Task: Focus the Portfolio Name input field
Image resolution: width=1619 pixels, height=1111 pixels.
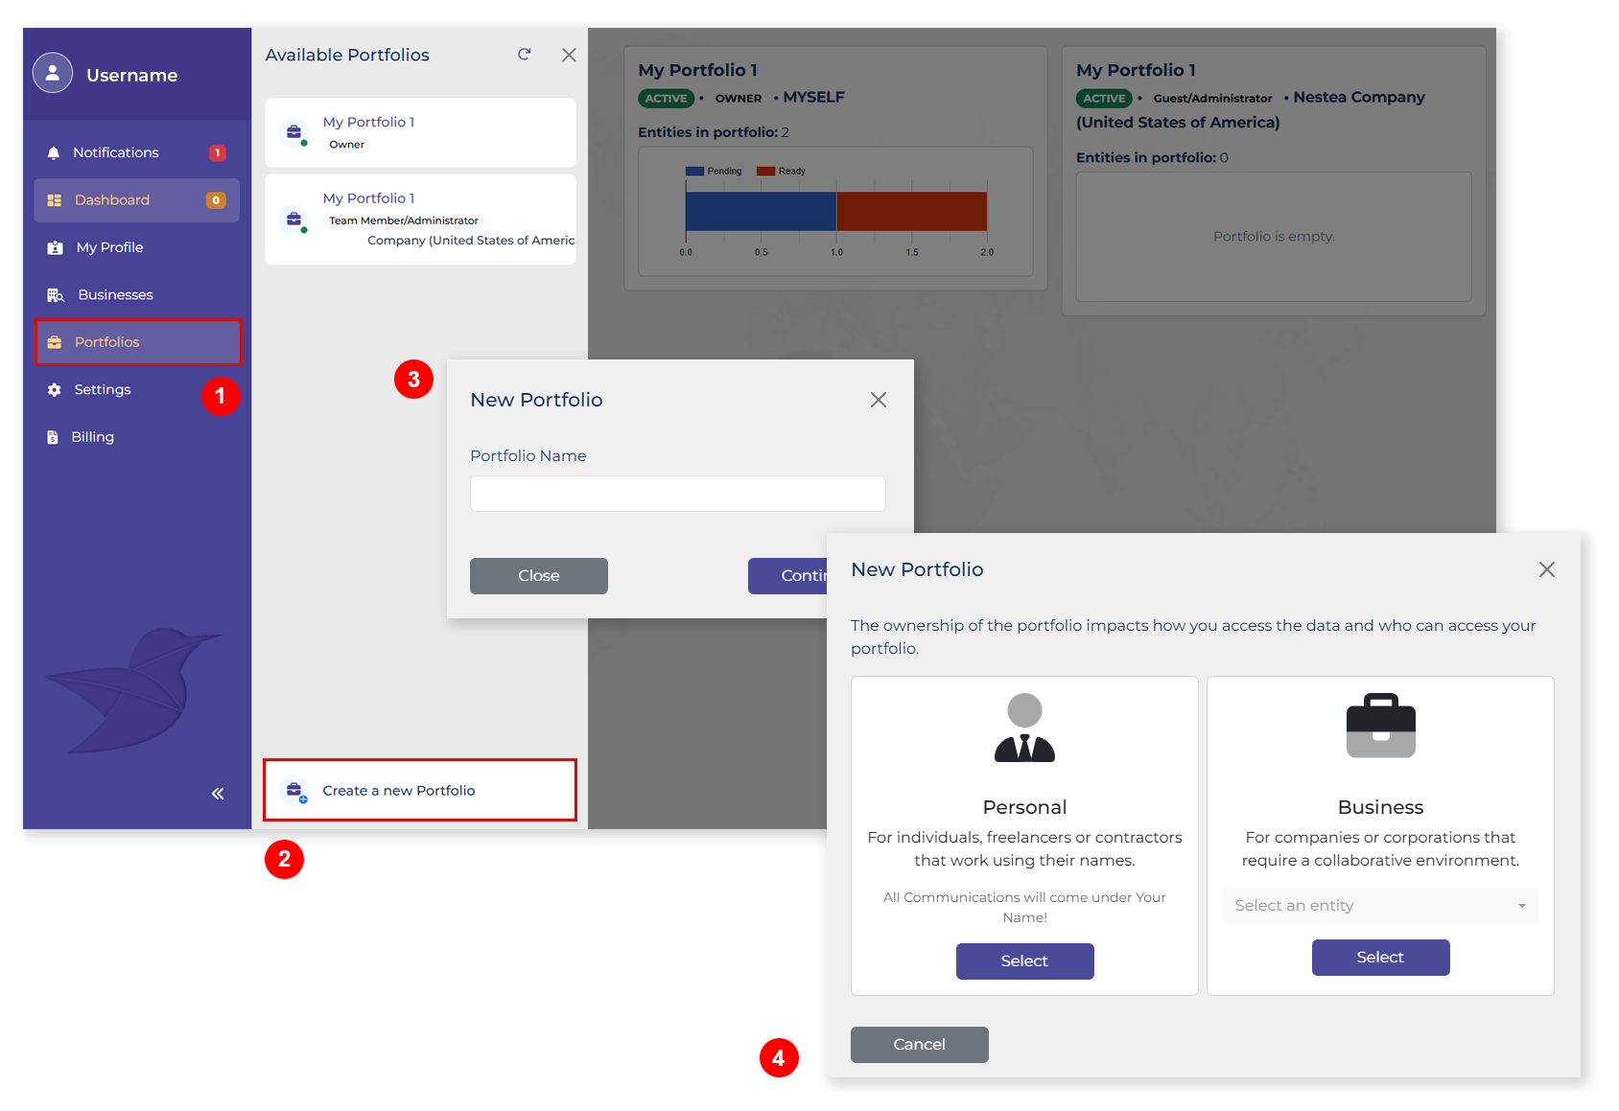Action: coord(678,494)
